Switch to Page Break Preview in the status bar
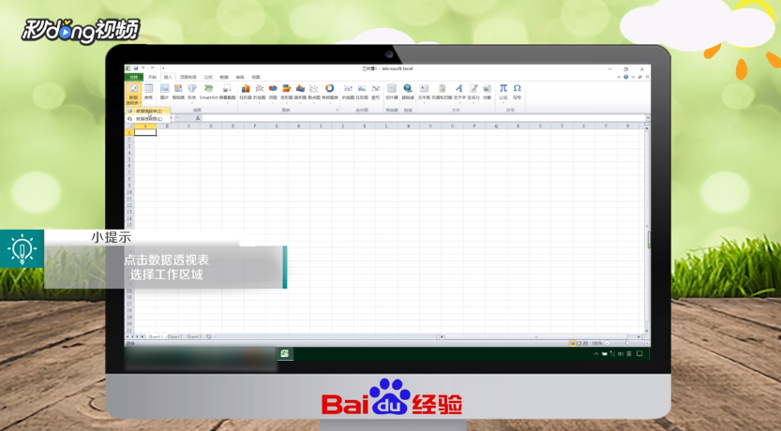Screen dimensions: 781x431 (585, 344)
